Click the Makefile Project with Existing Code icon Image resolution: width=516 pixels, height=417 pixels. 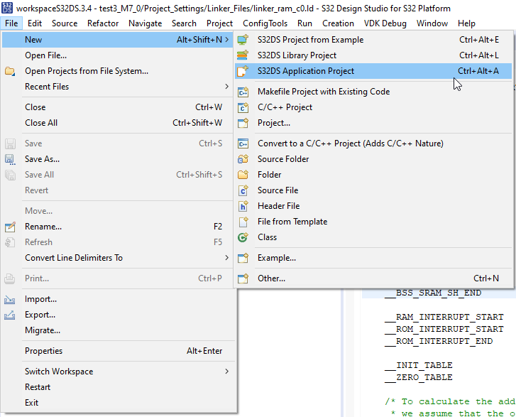tap(243, 92)
